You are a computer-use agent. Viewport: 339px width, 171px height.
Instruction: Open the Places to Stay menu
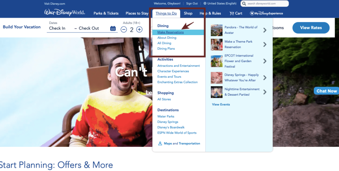[137, 14]
